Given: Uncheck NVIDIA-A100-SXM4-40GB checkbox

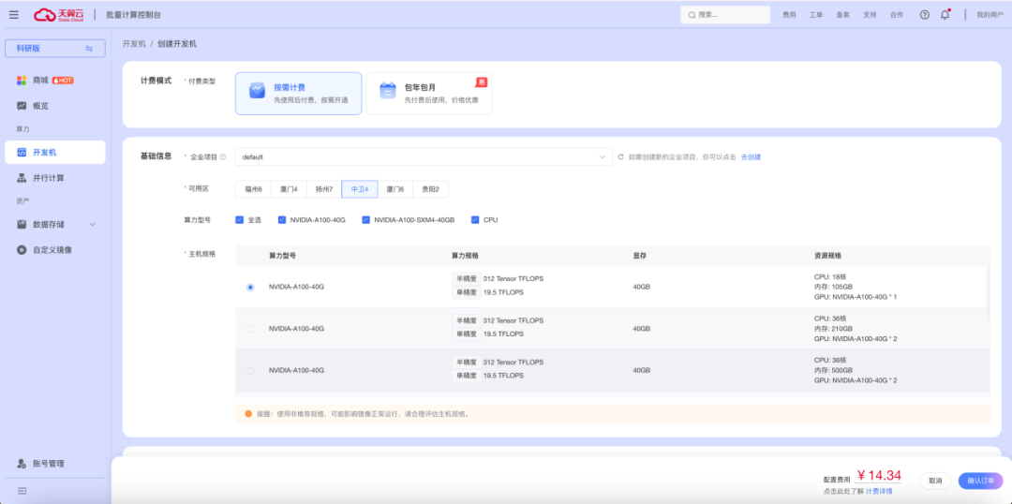Looking at the screenshot, I should click(x=366, y=220).
